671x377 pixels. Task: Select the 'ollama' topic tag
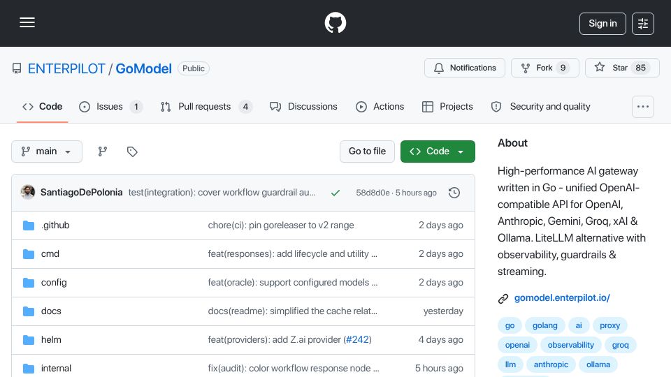pos(598,364)
